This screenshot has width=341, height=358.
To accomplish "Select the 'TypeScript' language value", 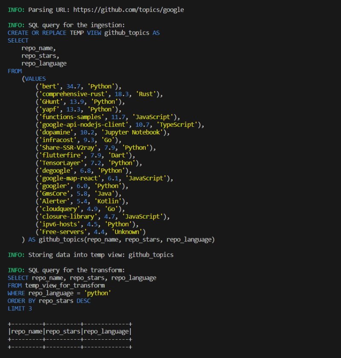I will pos(177,125).
